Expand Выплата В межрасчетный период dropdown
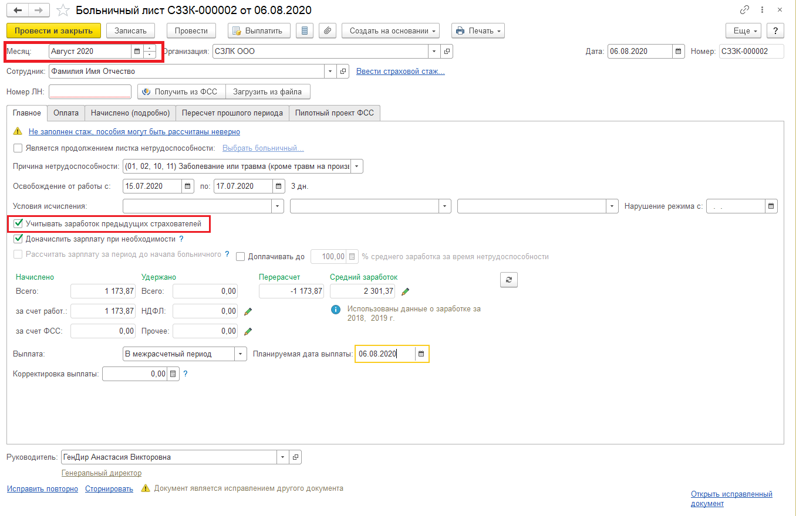The height and width of the screenshot is (516, 796). 241,354
